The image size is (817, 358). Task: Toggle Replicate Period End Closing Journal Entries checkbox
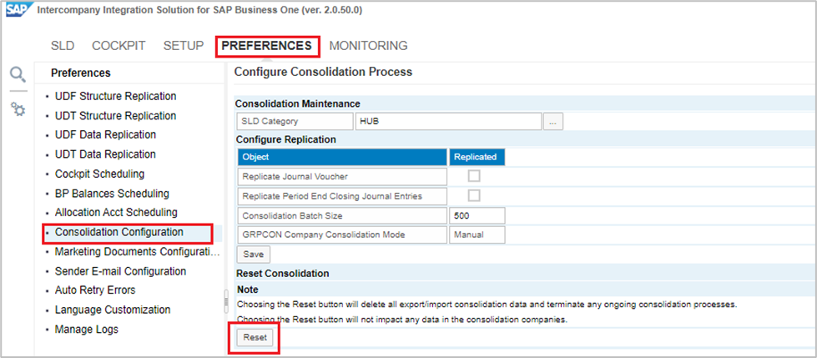[474, 196]
